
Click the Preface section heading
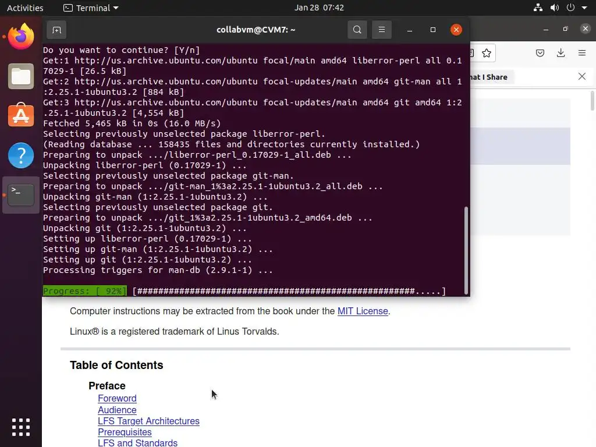(107, 385)
